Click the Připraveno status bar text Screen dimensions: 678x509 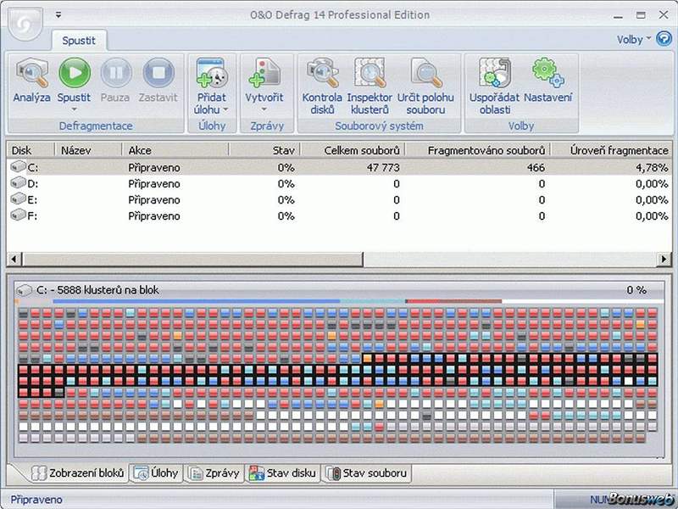click(36, 500)
